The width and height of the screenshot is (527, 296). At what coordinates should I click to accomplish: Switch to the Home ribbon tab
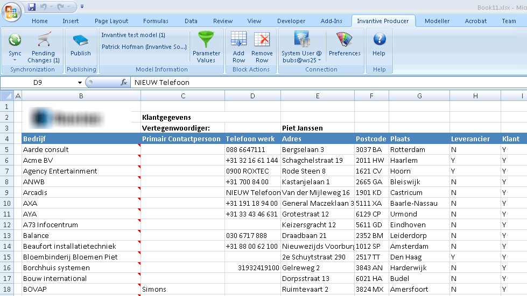pos(40,21)
